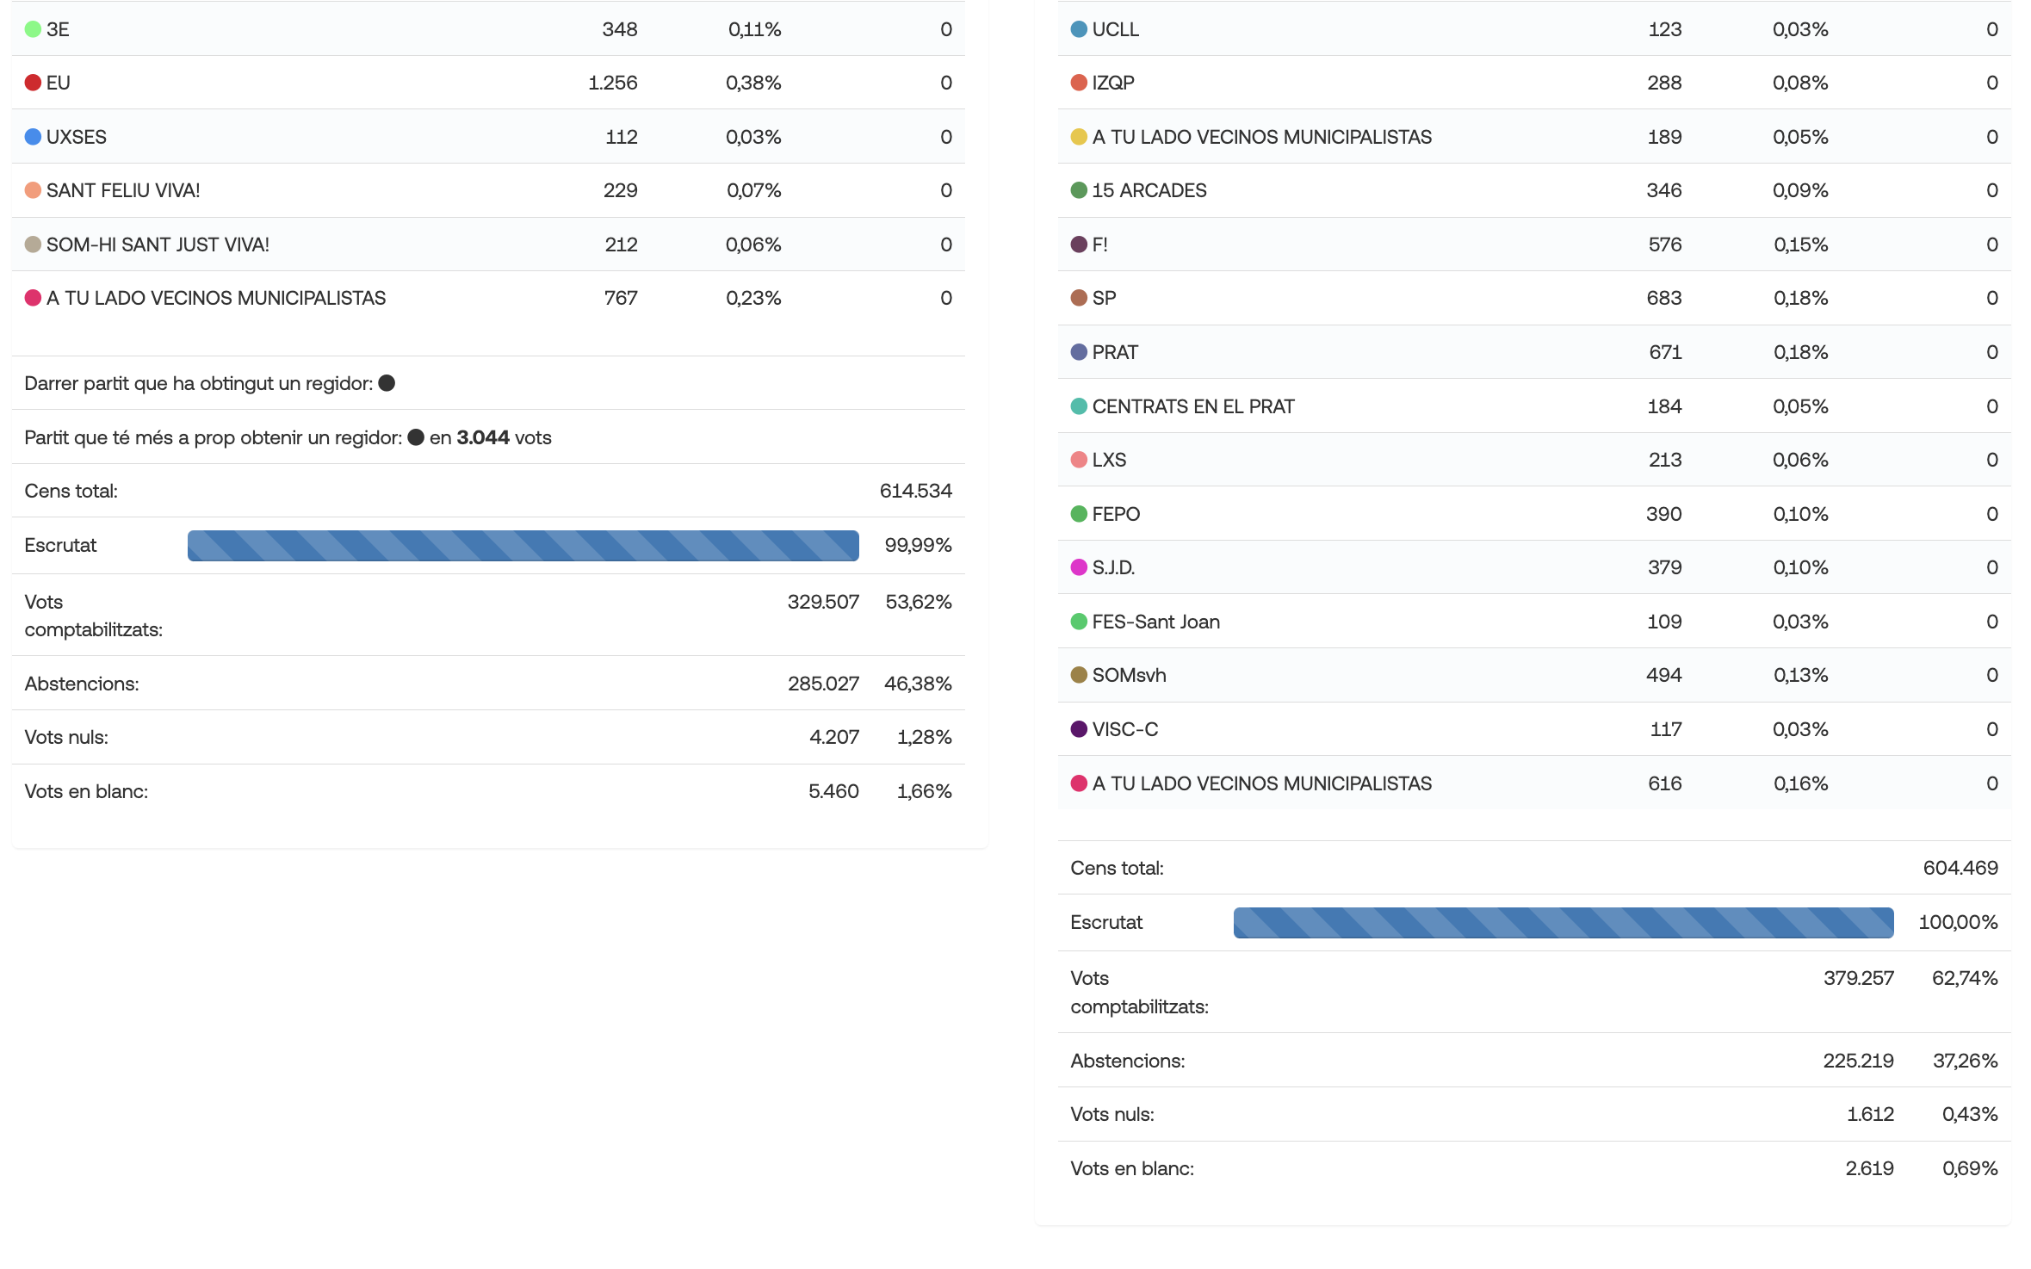The image size is (2031, 1269).
Task: Click the left panel Escrutat progress bar
Action: click(x=523, y=546)
